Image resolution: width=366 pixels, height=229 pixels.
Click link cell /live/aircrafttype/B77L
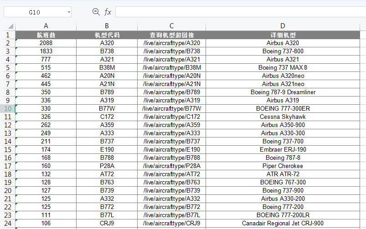tap(171, 215)
